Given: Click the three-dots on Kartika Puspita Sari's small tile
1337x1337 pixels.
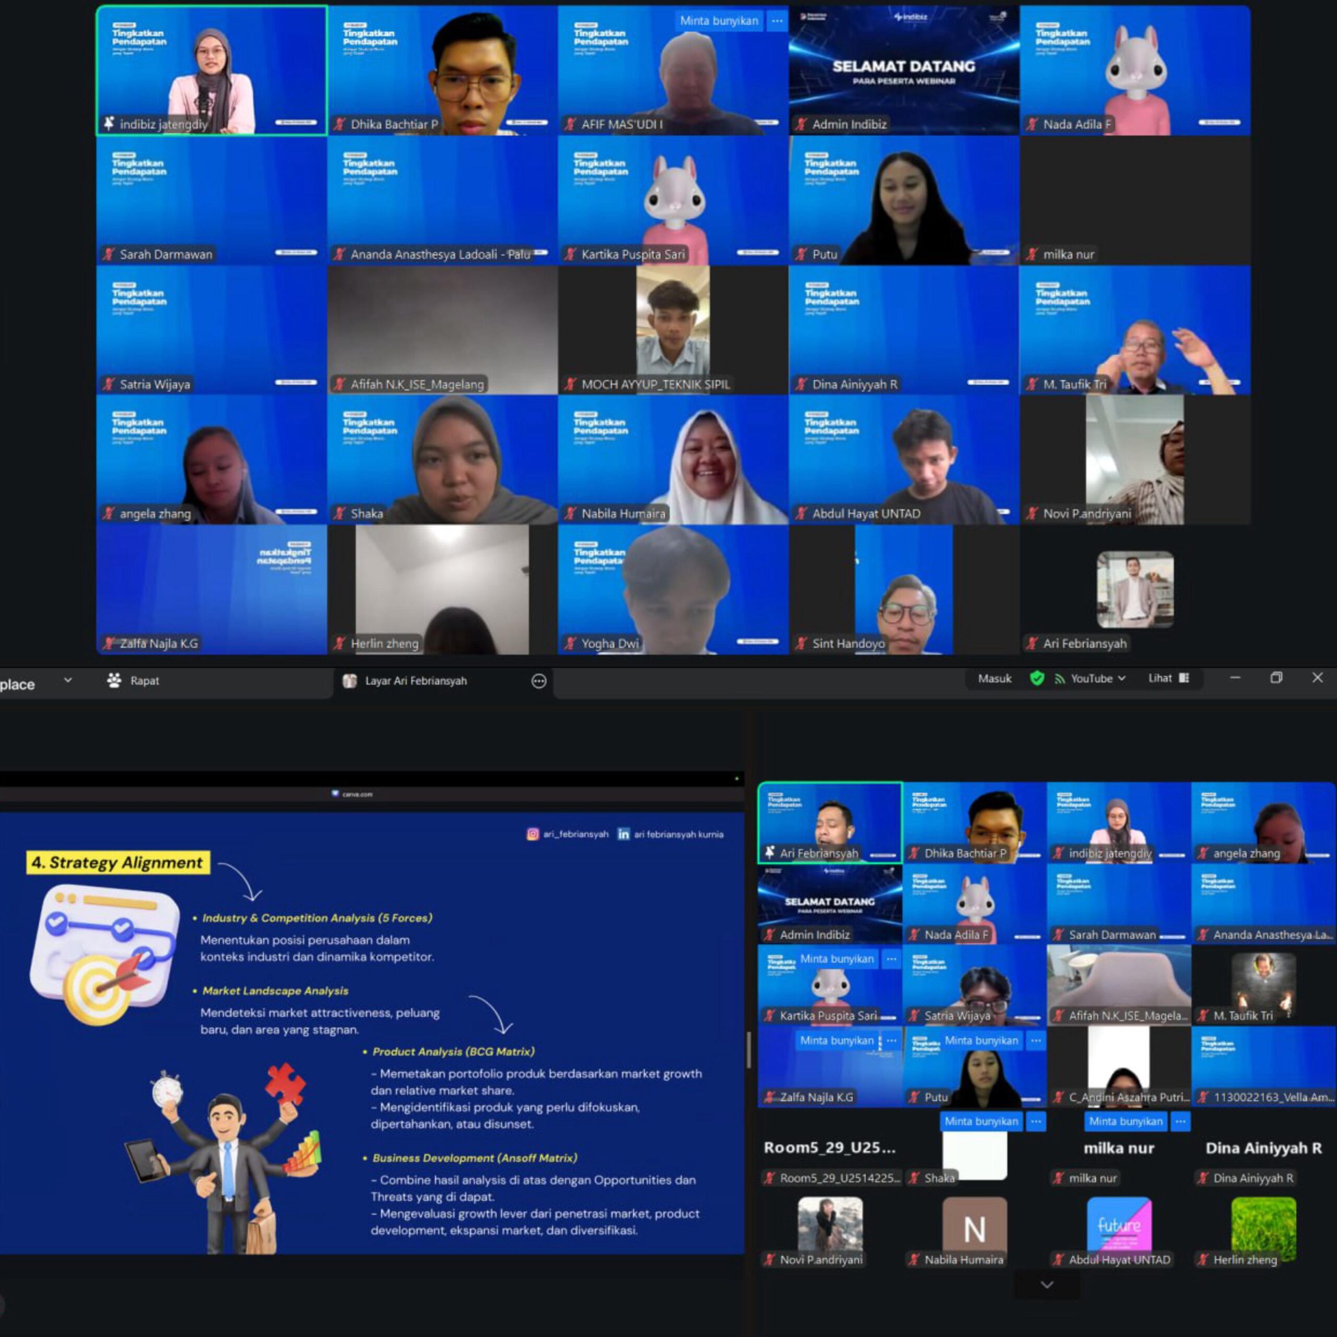Looking at the screenshot, I should point(892,959).
